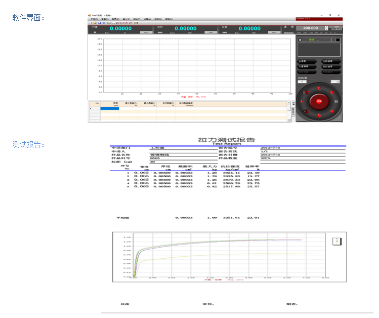The width and height of the screenshot is (379, 318).
Task: Decrease speed with the down stepper arrow
Action: (326, 29)
